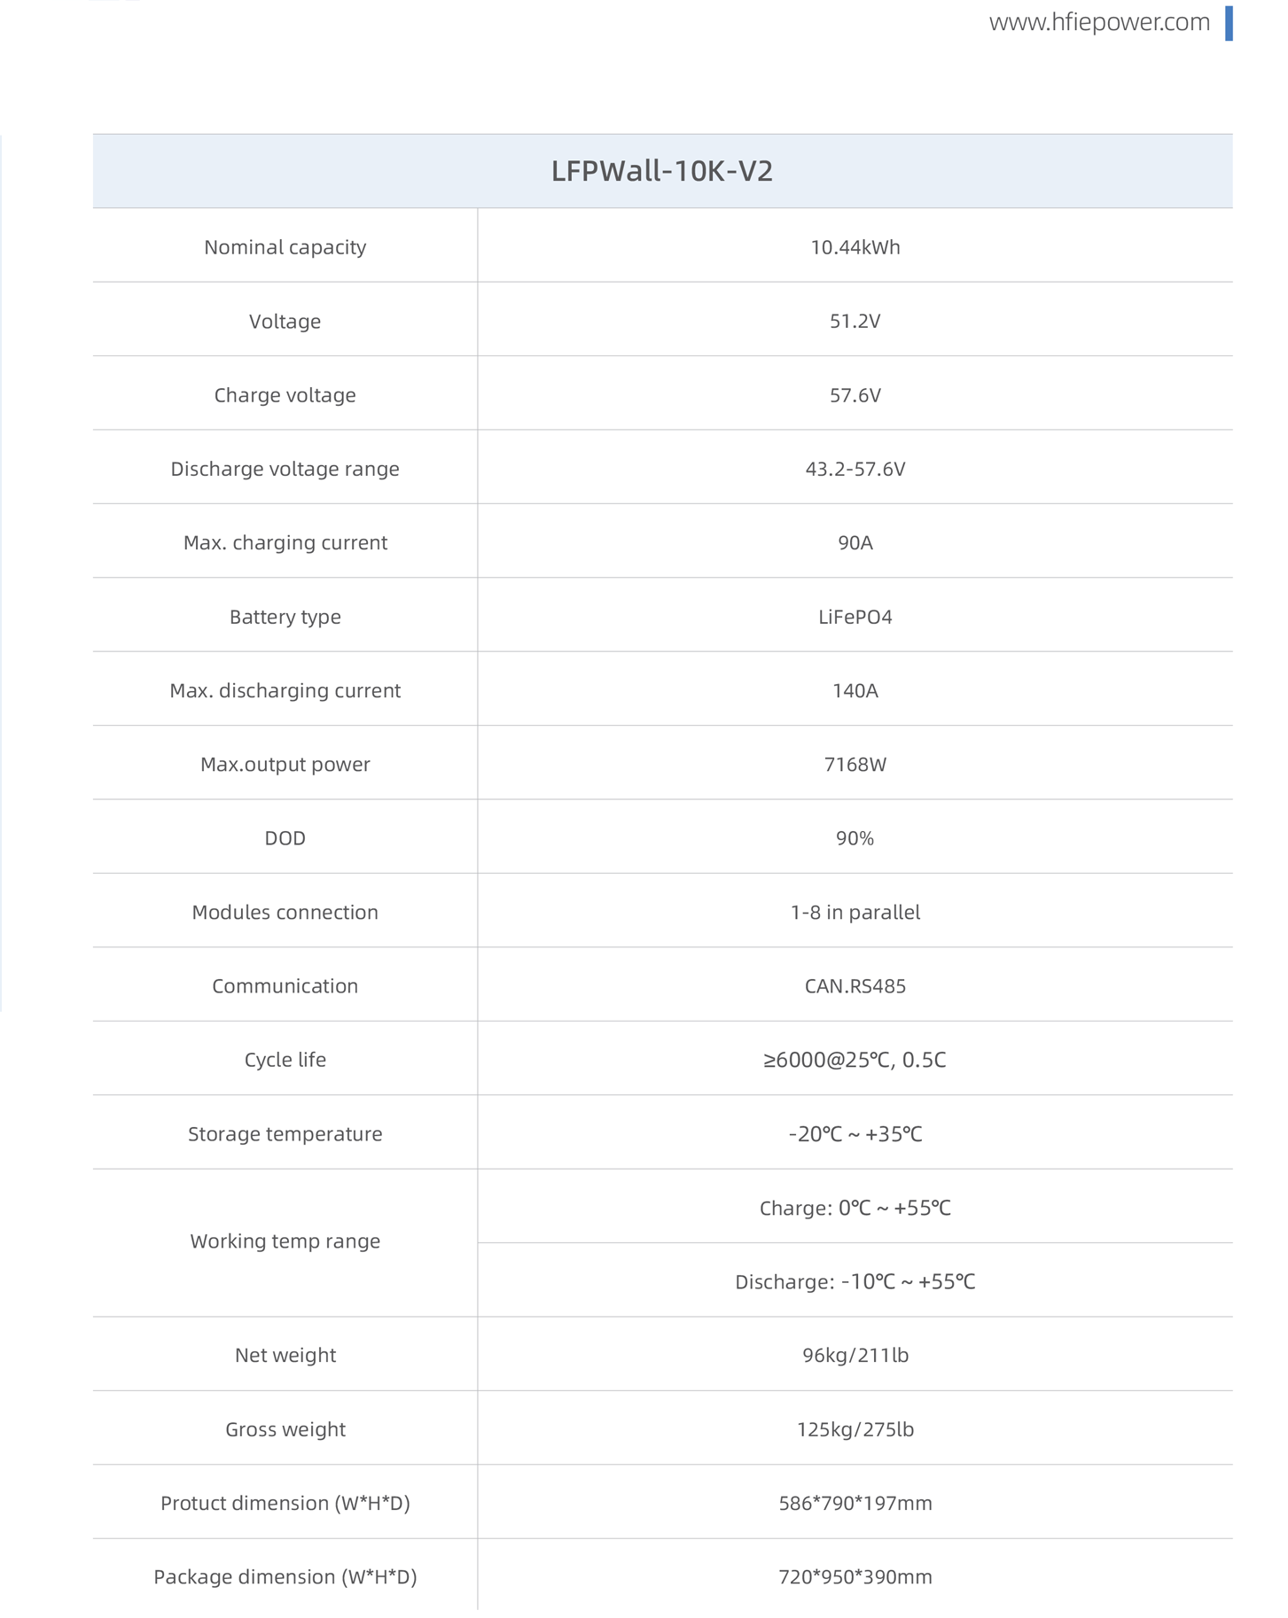This screenshot has height=1618, width=1288.
Task: Select the Nominal capacity label
Action: tap(285, 247)
